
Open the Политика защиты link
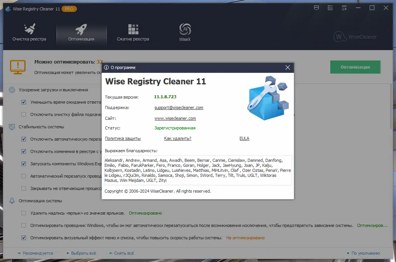coord(123,138)
